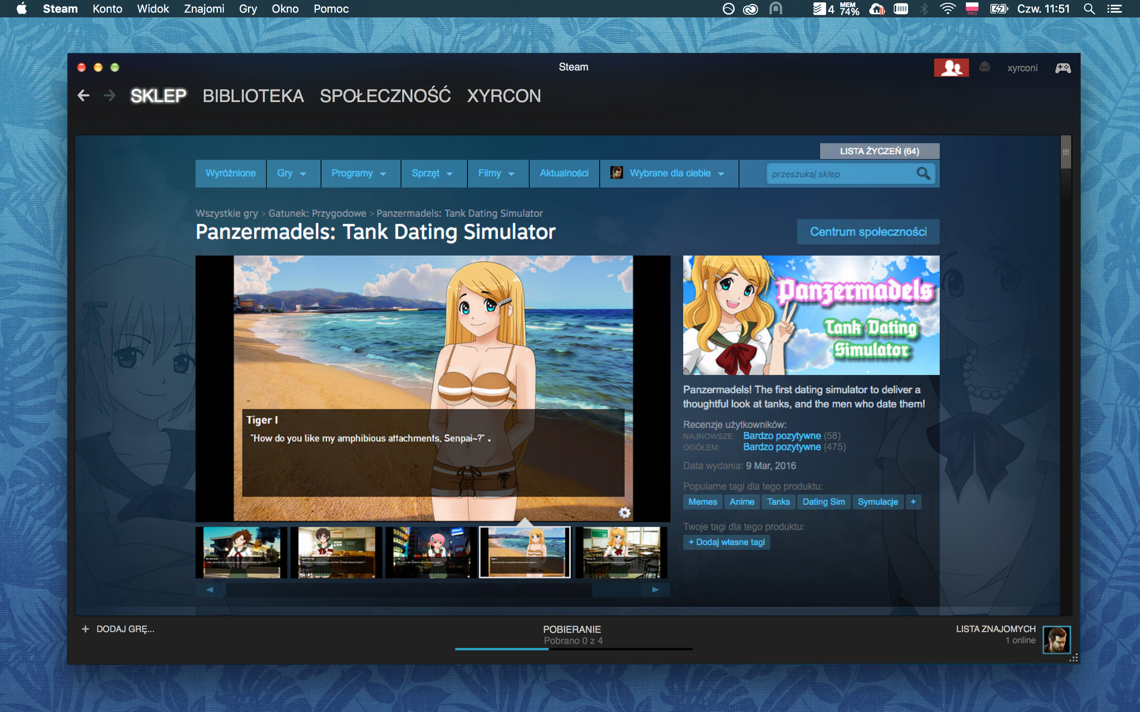Click the profile avatar in Wybrane dla ciebie
Viewport: 1140px width, 712px height.
[616, 173]
